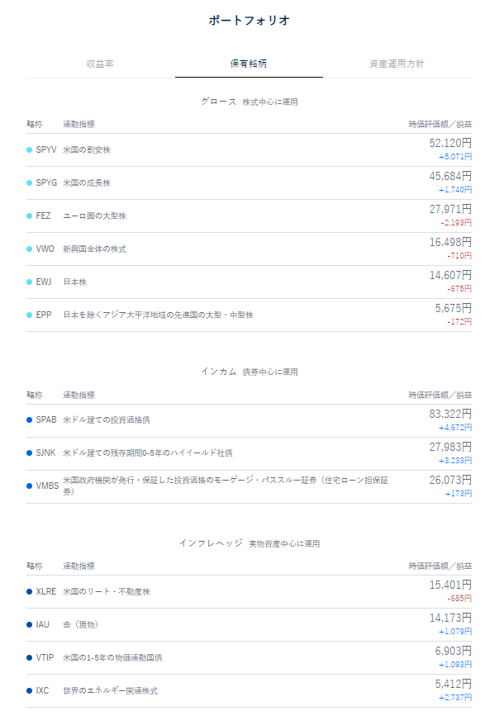Click the グロース section heading
485x725 pixels.
(x=218, y=102)
